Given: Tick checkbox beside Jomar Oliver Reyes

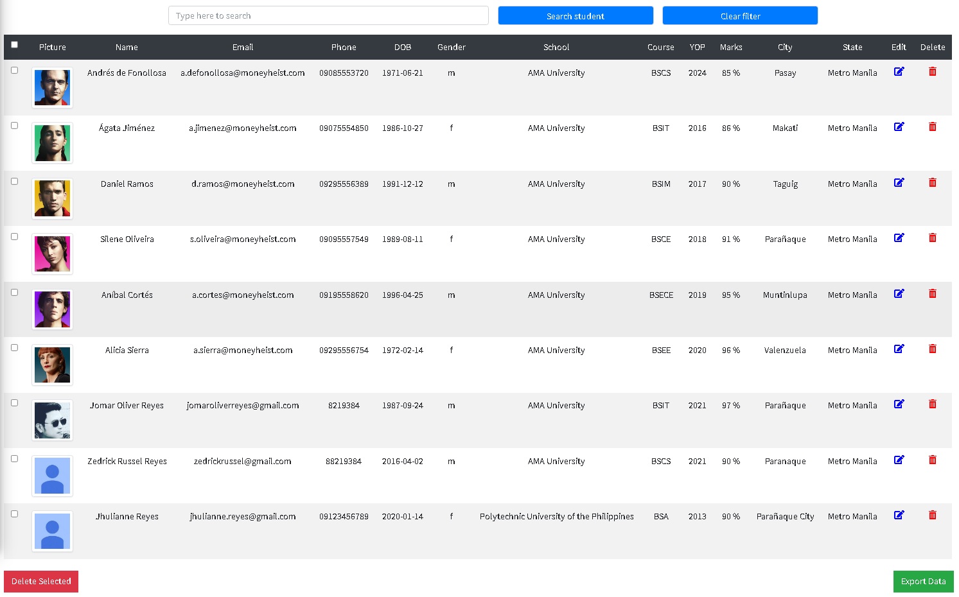Looking at the screenshot, I should (14, 403).
